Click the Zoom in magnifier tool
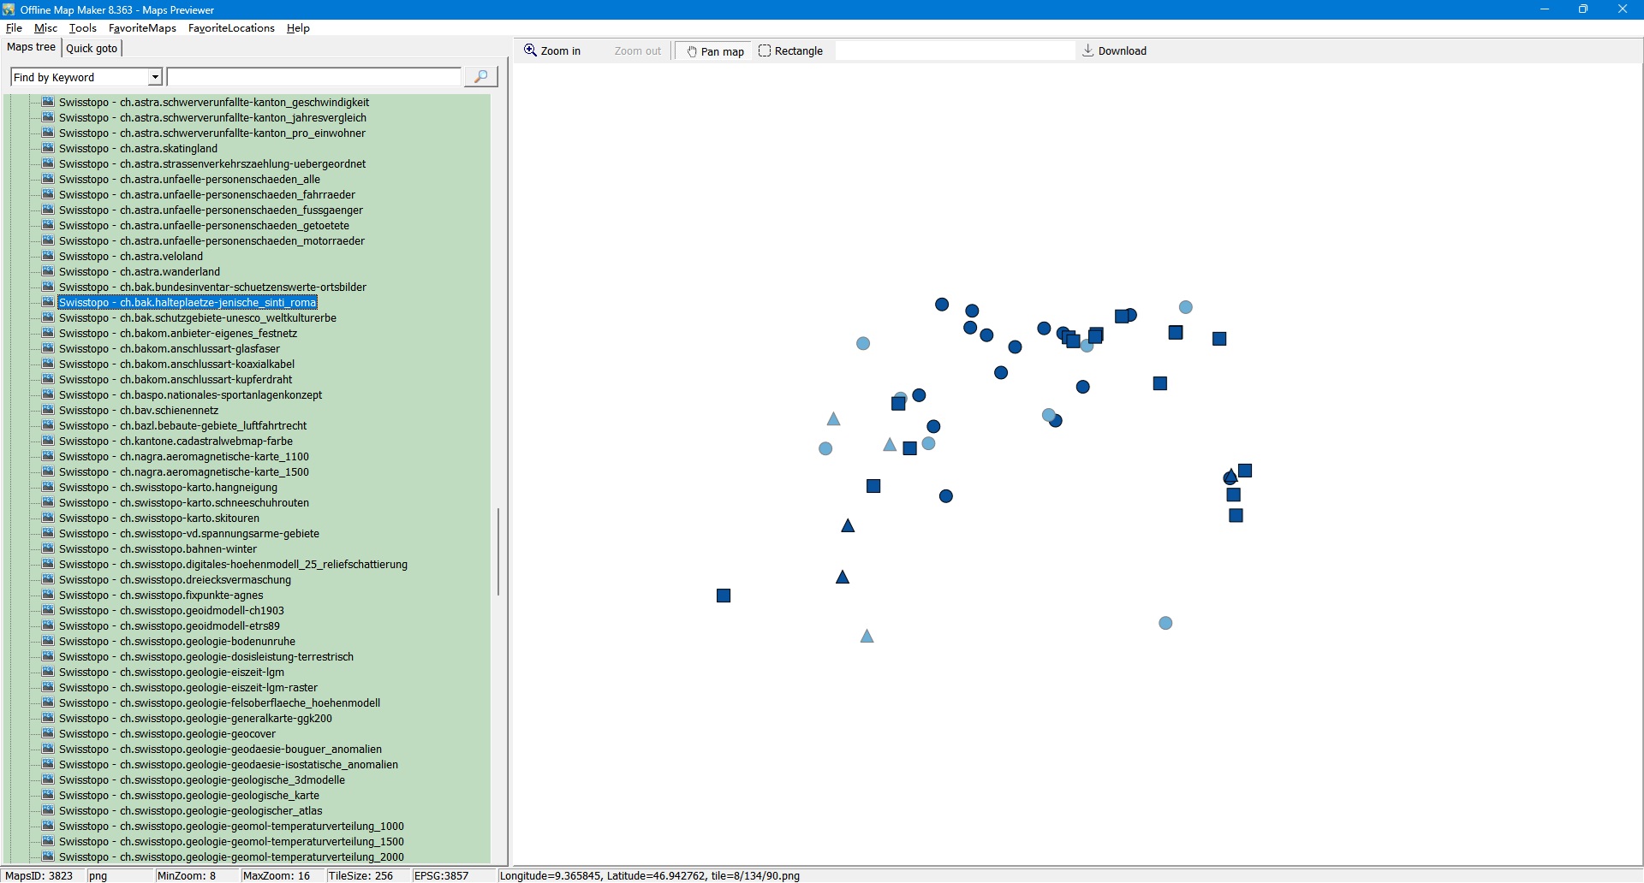This screenshot has height=883, width=1644. click(x=552, y=51)
